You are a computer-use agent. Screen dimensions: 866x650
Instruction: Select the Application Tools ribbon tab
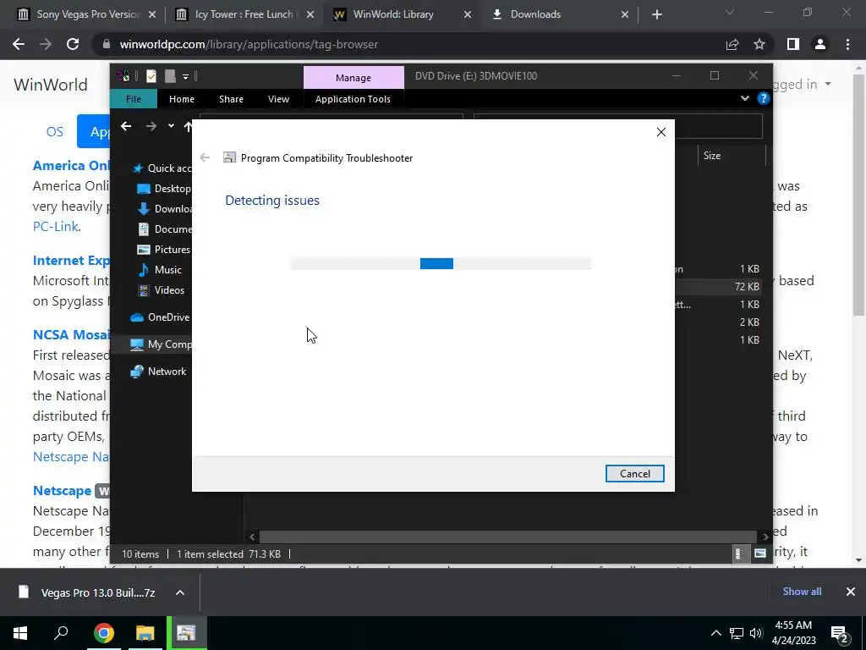pos(353,99)
